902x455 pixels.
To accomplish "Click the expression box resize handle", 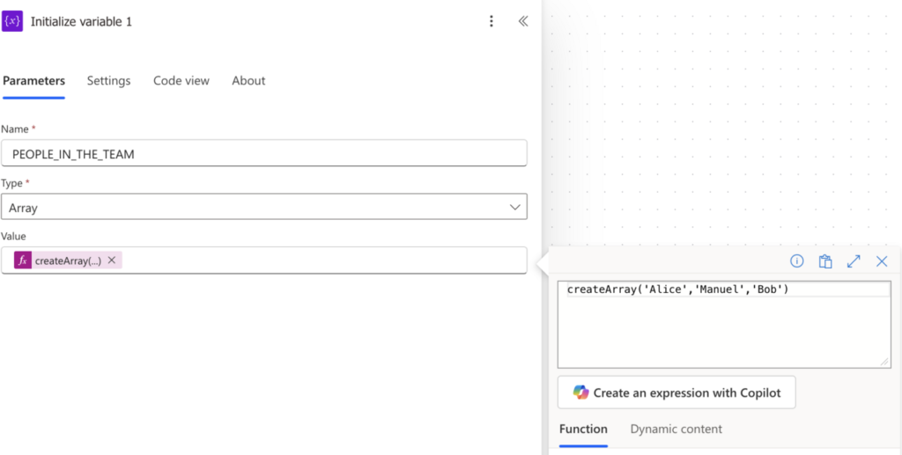I will click(884, 362).
